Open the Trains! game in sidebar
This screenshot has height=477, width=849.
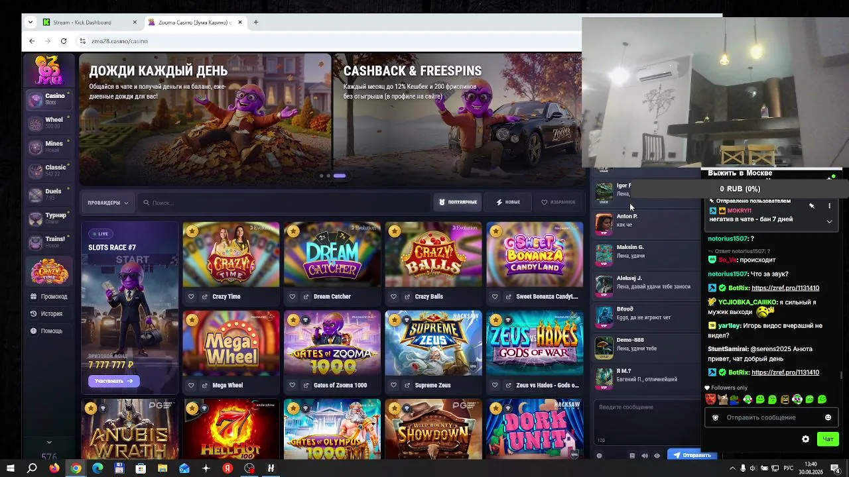pos(49,242)
